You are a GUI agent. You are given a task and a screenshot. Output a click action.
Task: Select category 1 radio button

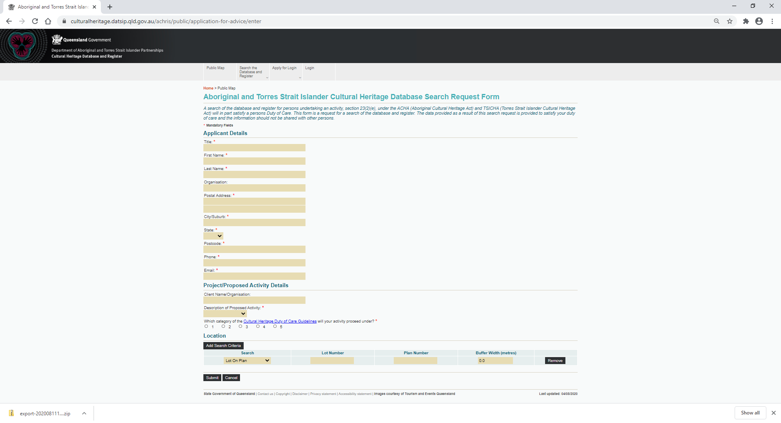click(206, 326)
